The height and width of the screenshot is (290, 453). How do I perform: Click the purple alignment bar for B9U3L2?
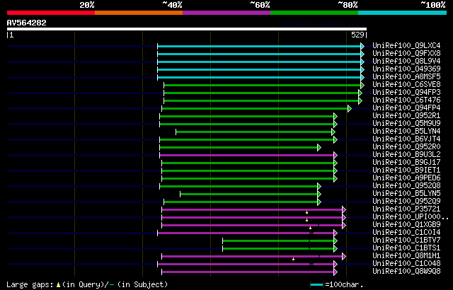pos(247,155)
